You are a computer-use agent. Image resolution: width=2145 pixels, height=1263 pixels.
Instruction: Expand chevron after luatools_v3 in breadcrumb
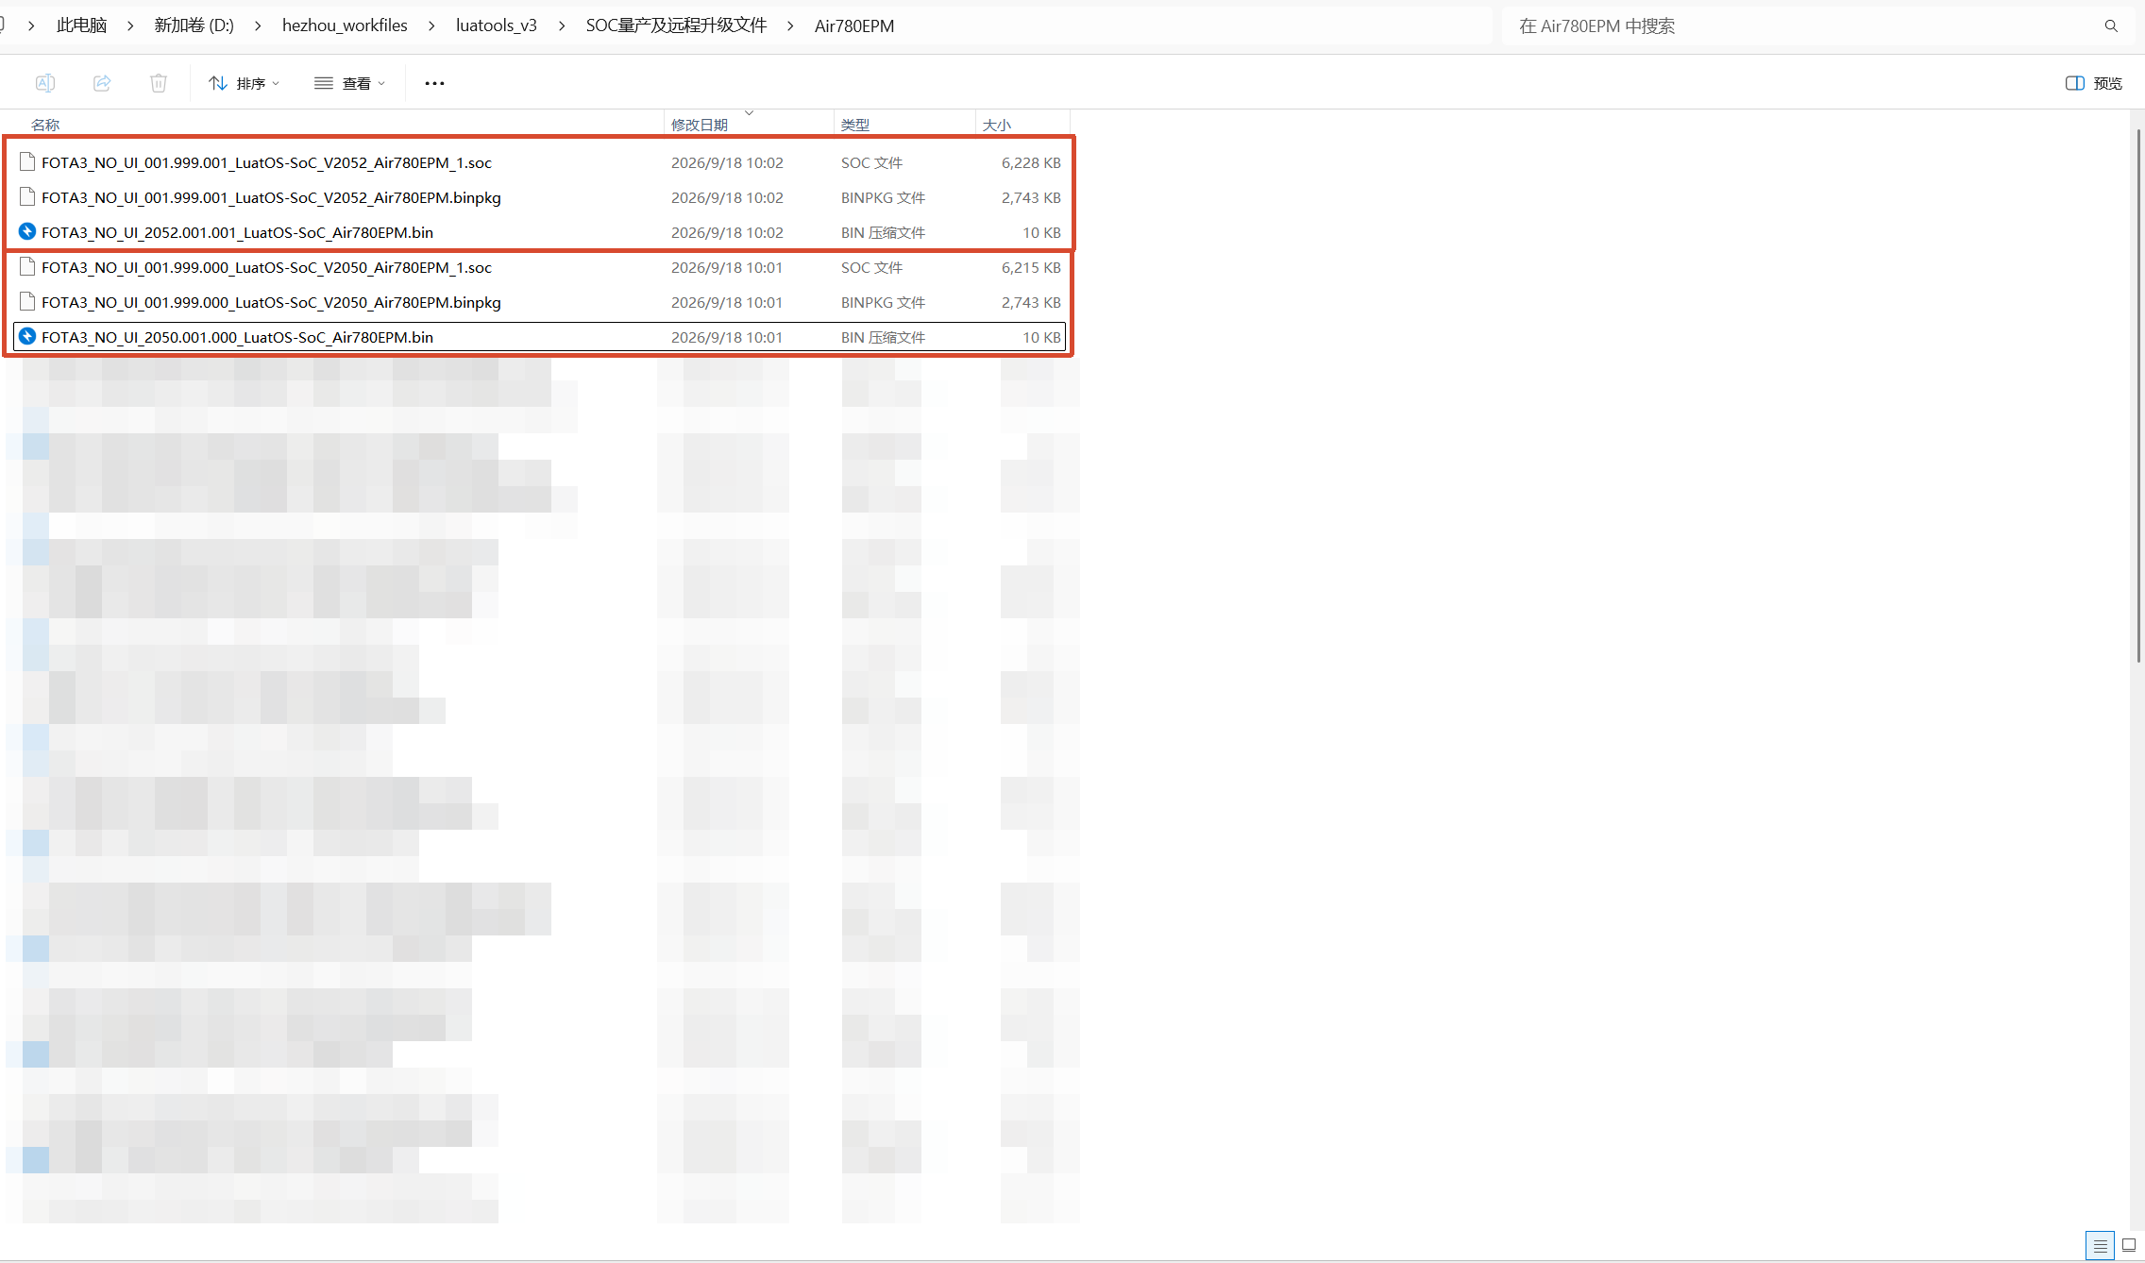click(x=562, y=25)
